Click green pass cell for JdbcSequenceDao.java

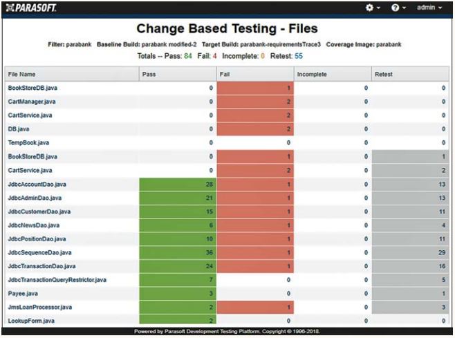click(x=178, y=252)
